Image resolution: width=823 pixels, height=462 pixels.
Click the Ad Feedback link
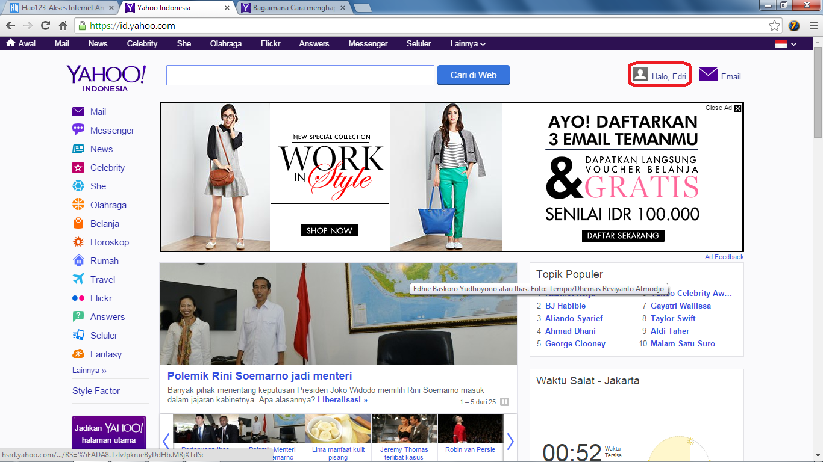[724, 257]
